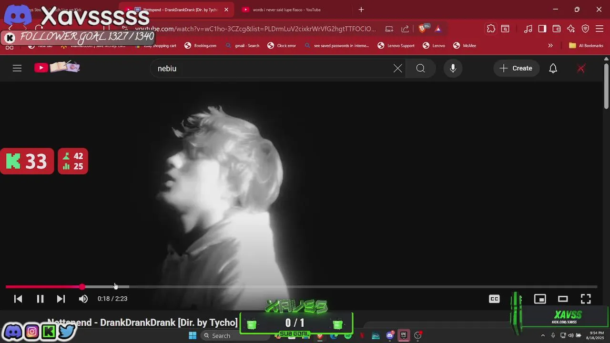Open media control music note icon
The width and height of the screenshot is (610, 343).
tap(528, 29)
